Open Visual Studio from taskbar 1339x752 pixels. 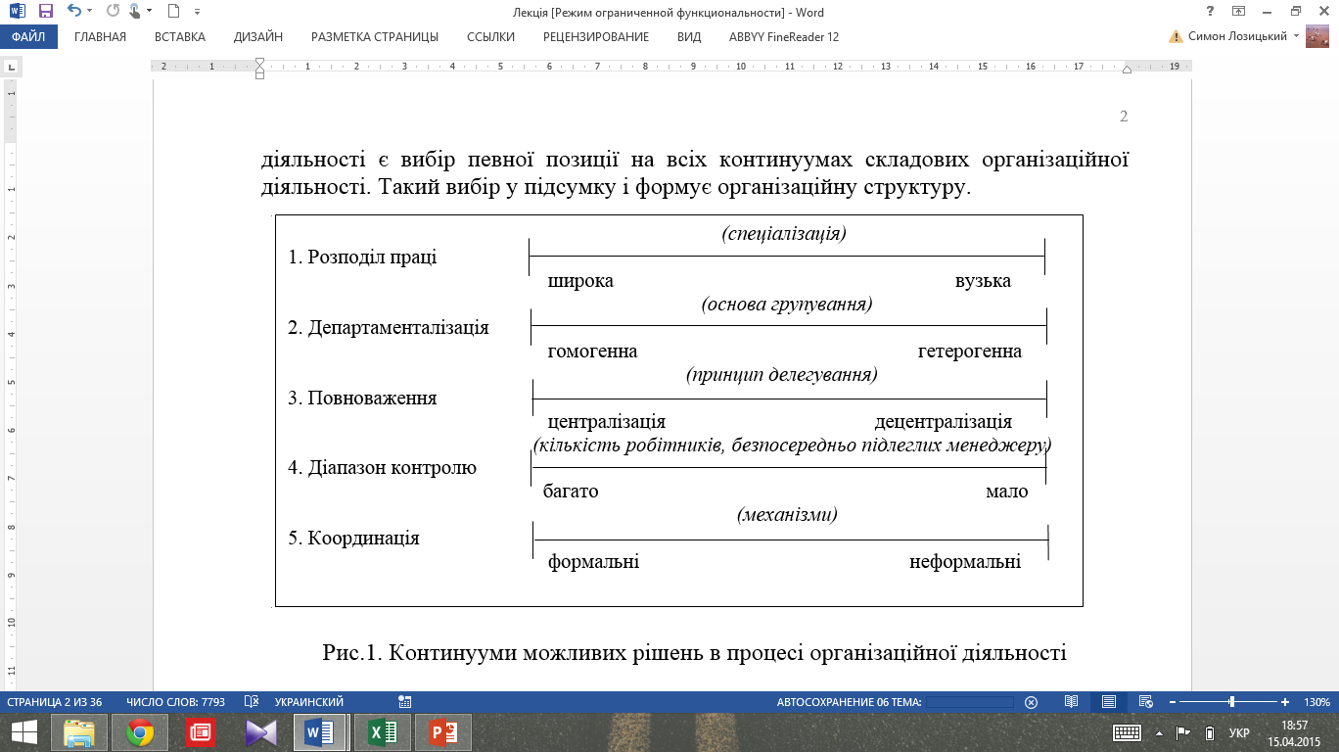click(x=260, y=732)
